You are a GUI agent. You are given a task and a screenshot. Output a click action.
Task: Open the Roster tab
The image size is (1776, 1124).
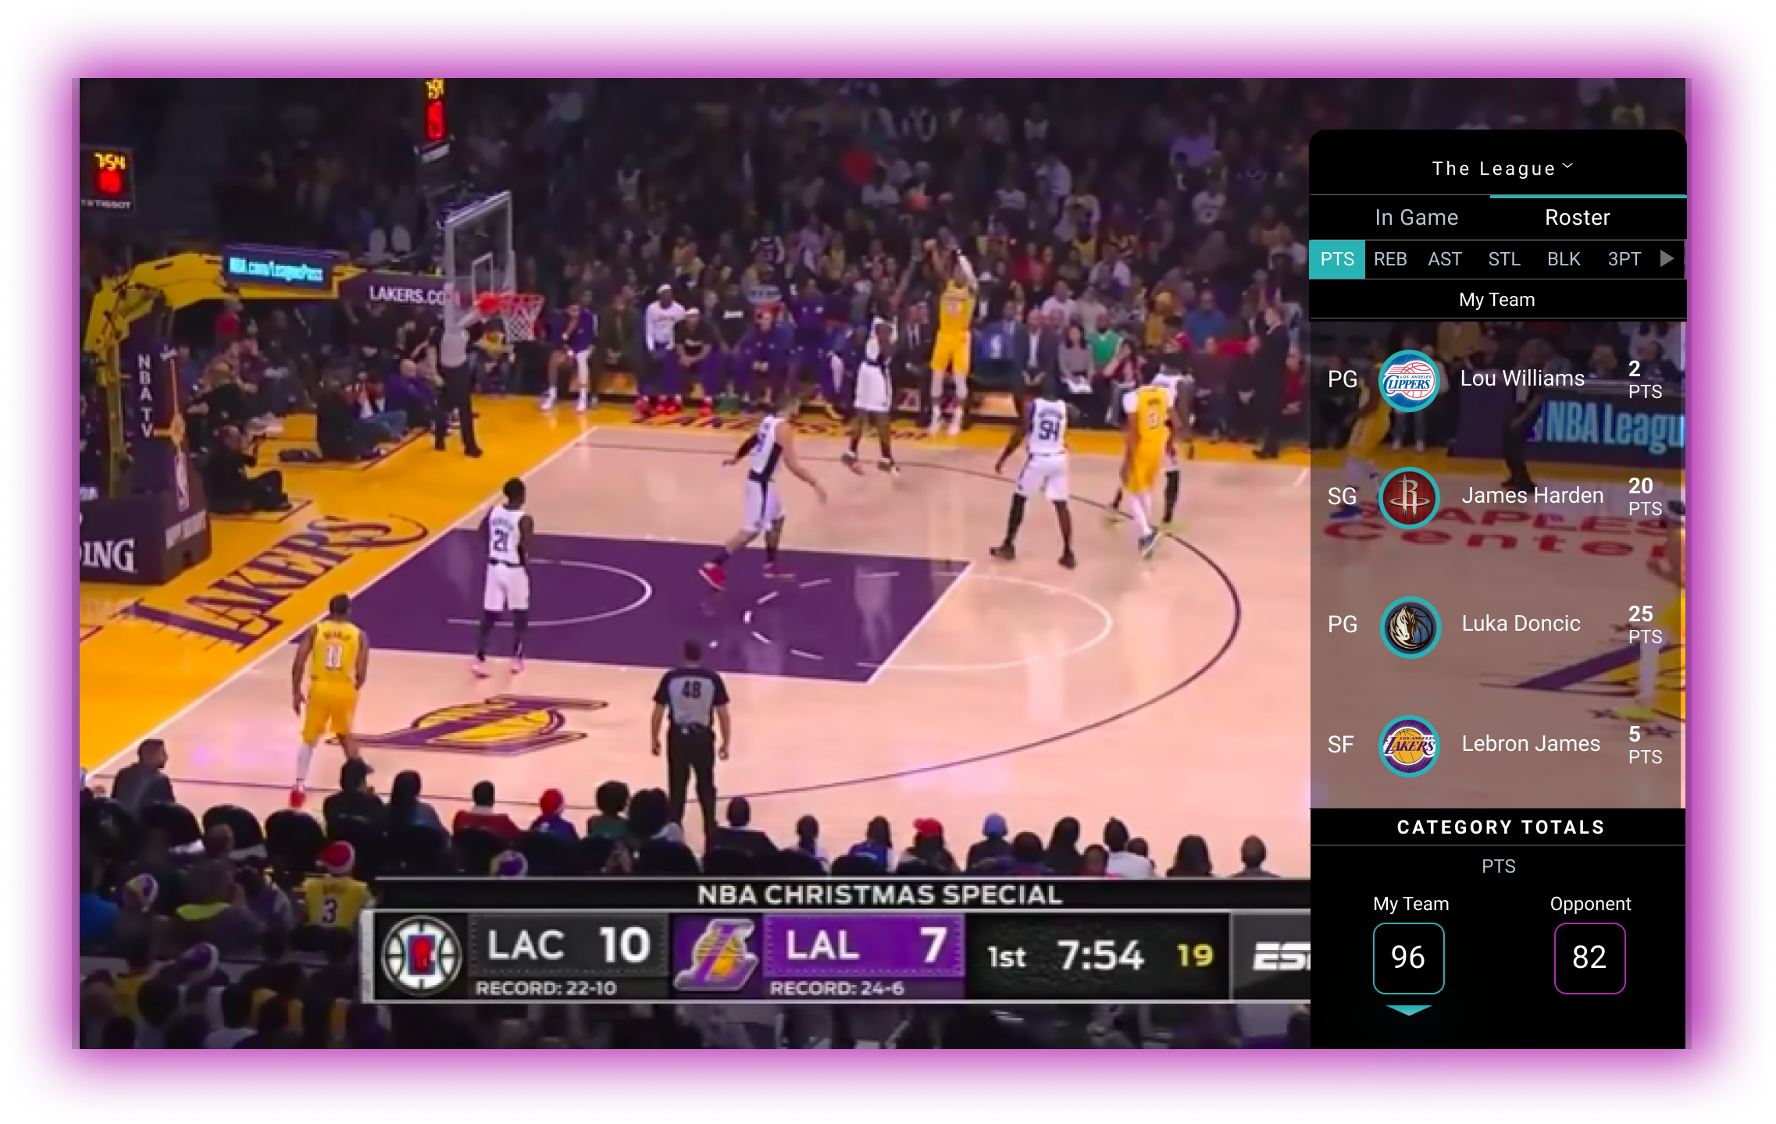tap(1577, 218)
